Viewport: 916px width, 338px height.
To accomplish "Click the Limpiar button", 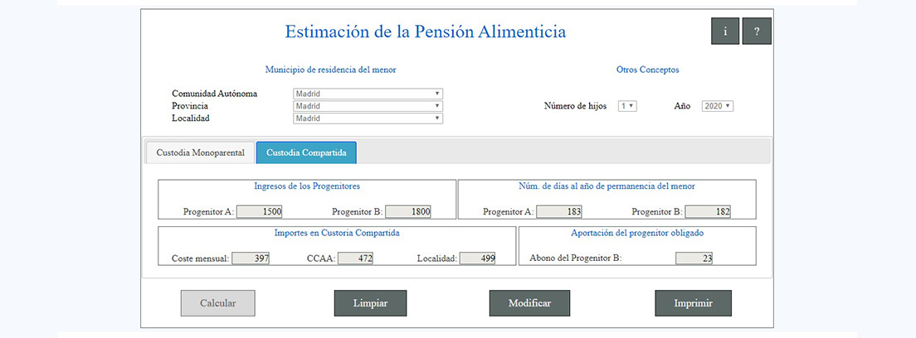I will click(x=370, y=303).
